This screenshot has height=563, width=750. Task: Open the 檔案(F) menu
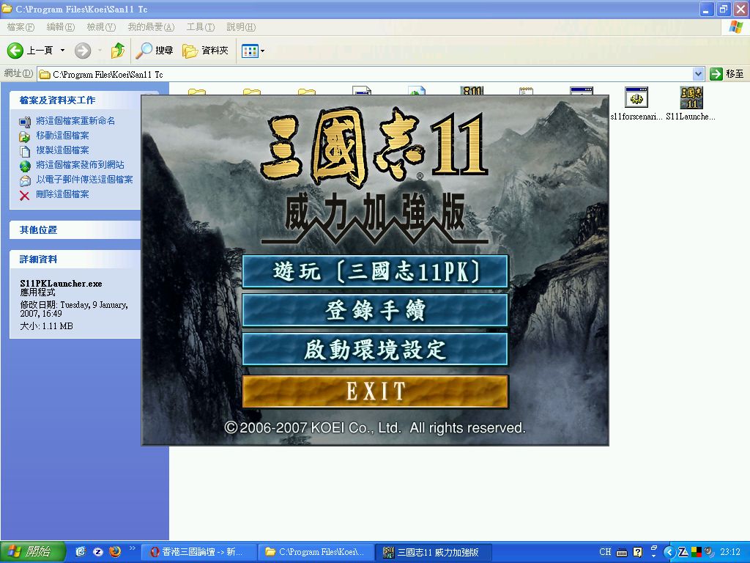[21, 27]
